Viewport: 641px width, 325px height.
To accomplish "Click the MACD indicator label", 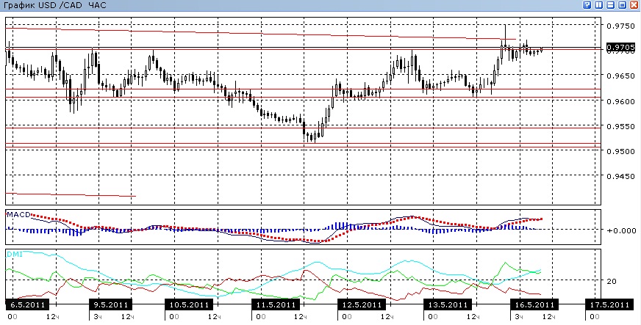I will [18, 215].
